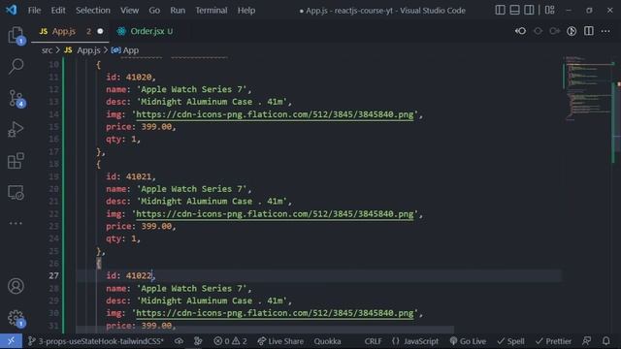Click the source control graph status icon
This screenshot has width=621, height=349.
(198, 341)
